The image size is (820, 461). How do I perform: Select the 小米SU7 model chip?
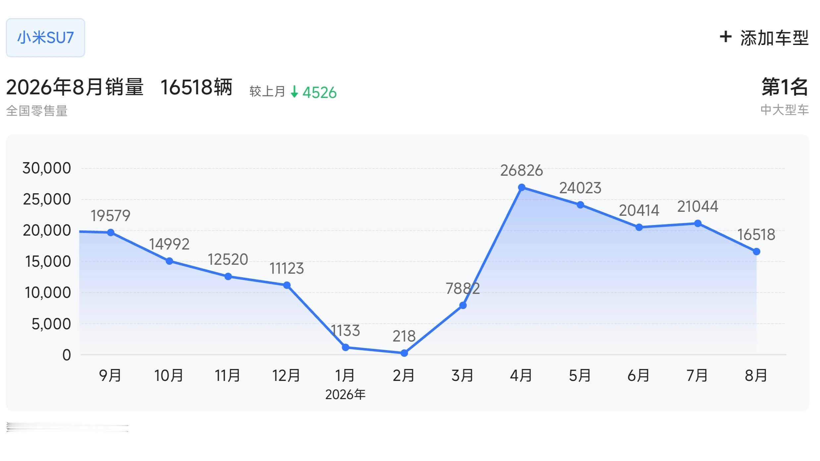click(x=45, y=38)
